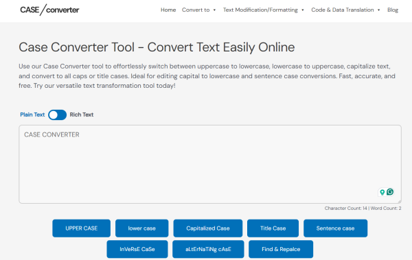Click the Case Converter Tool page heading
412x260 pixels.
tap(157, 47)
